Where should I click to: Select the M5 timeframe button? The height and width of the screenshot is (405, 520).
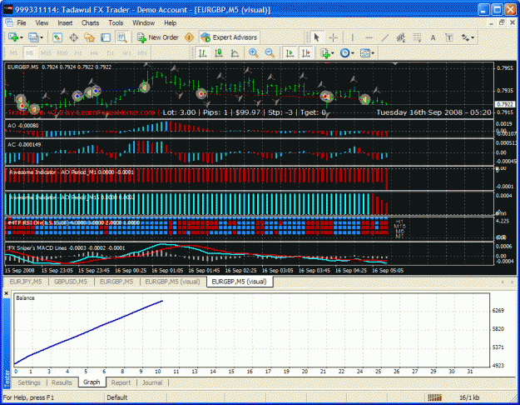pos(30,53)
